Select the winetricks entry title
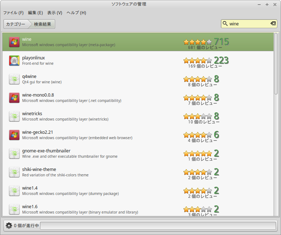This screenshot has height=235, width=281. point(32,114)
